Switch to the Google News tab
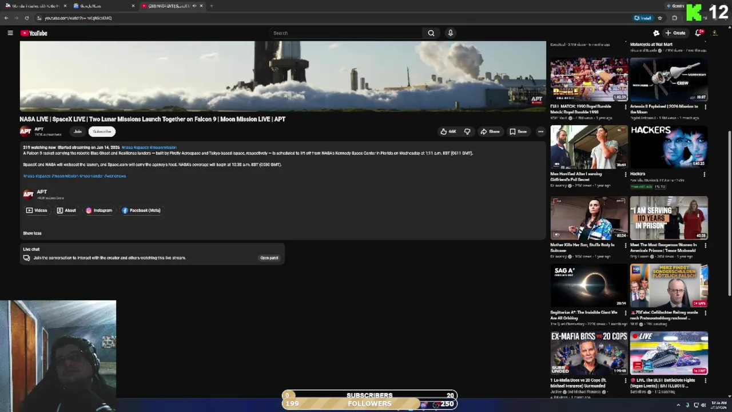The image size is (732, 412). click(x=103, y=6)
